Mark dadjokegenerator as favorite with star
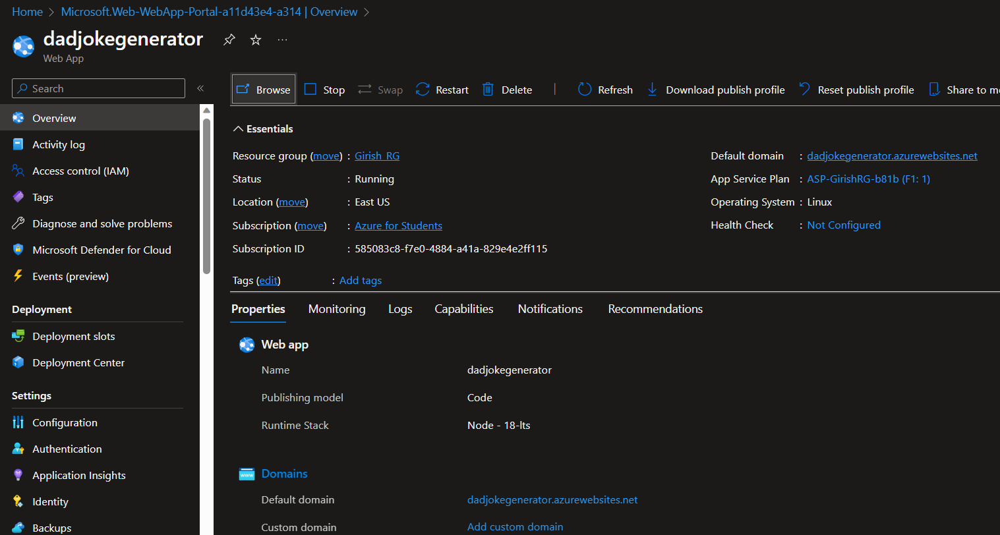Image resolution: width=1000 pixels, height=535 pixels. coord(256,40)
